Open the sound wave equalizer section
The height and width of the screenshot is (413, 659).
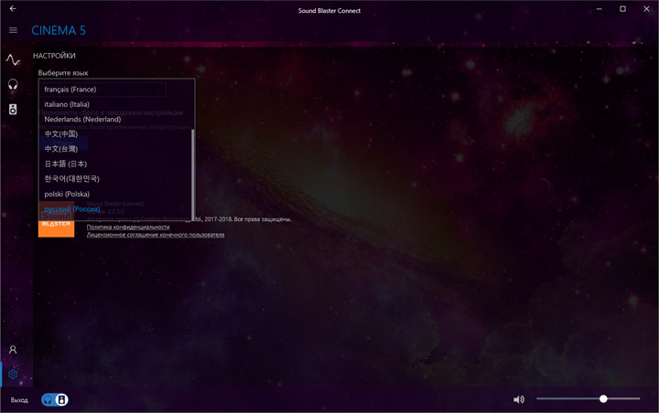pos(13,60)
